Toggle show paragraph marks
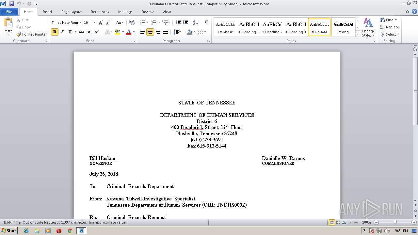The width and height of the screenshot is (418, 235). click(x=206, y=23)
